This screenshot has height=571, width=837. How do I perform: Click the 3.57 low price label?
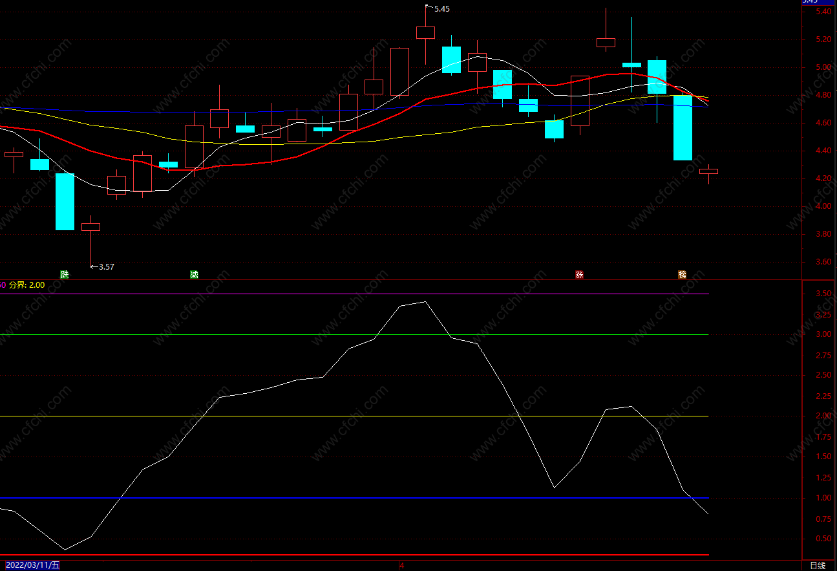coord(107,266)
